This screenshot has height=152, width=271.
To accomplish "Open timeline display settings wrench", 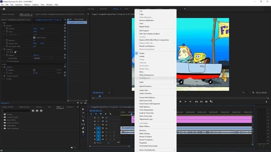I will click(x=111, y=114).
